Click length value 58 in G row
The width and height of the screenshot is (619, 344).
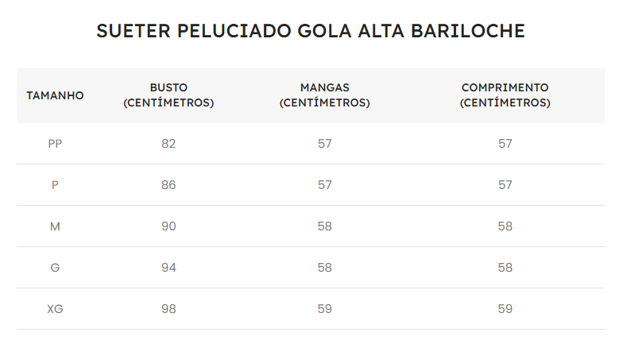(505, 268)
